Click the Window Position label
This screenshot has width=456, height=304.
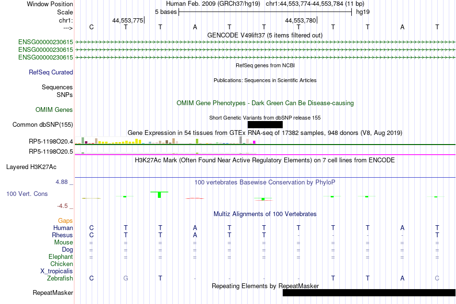[50, 4]
